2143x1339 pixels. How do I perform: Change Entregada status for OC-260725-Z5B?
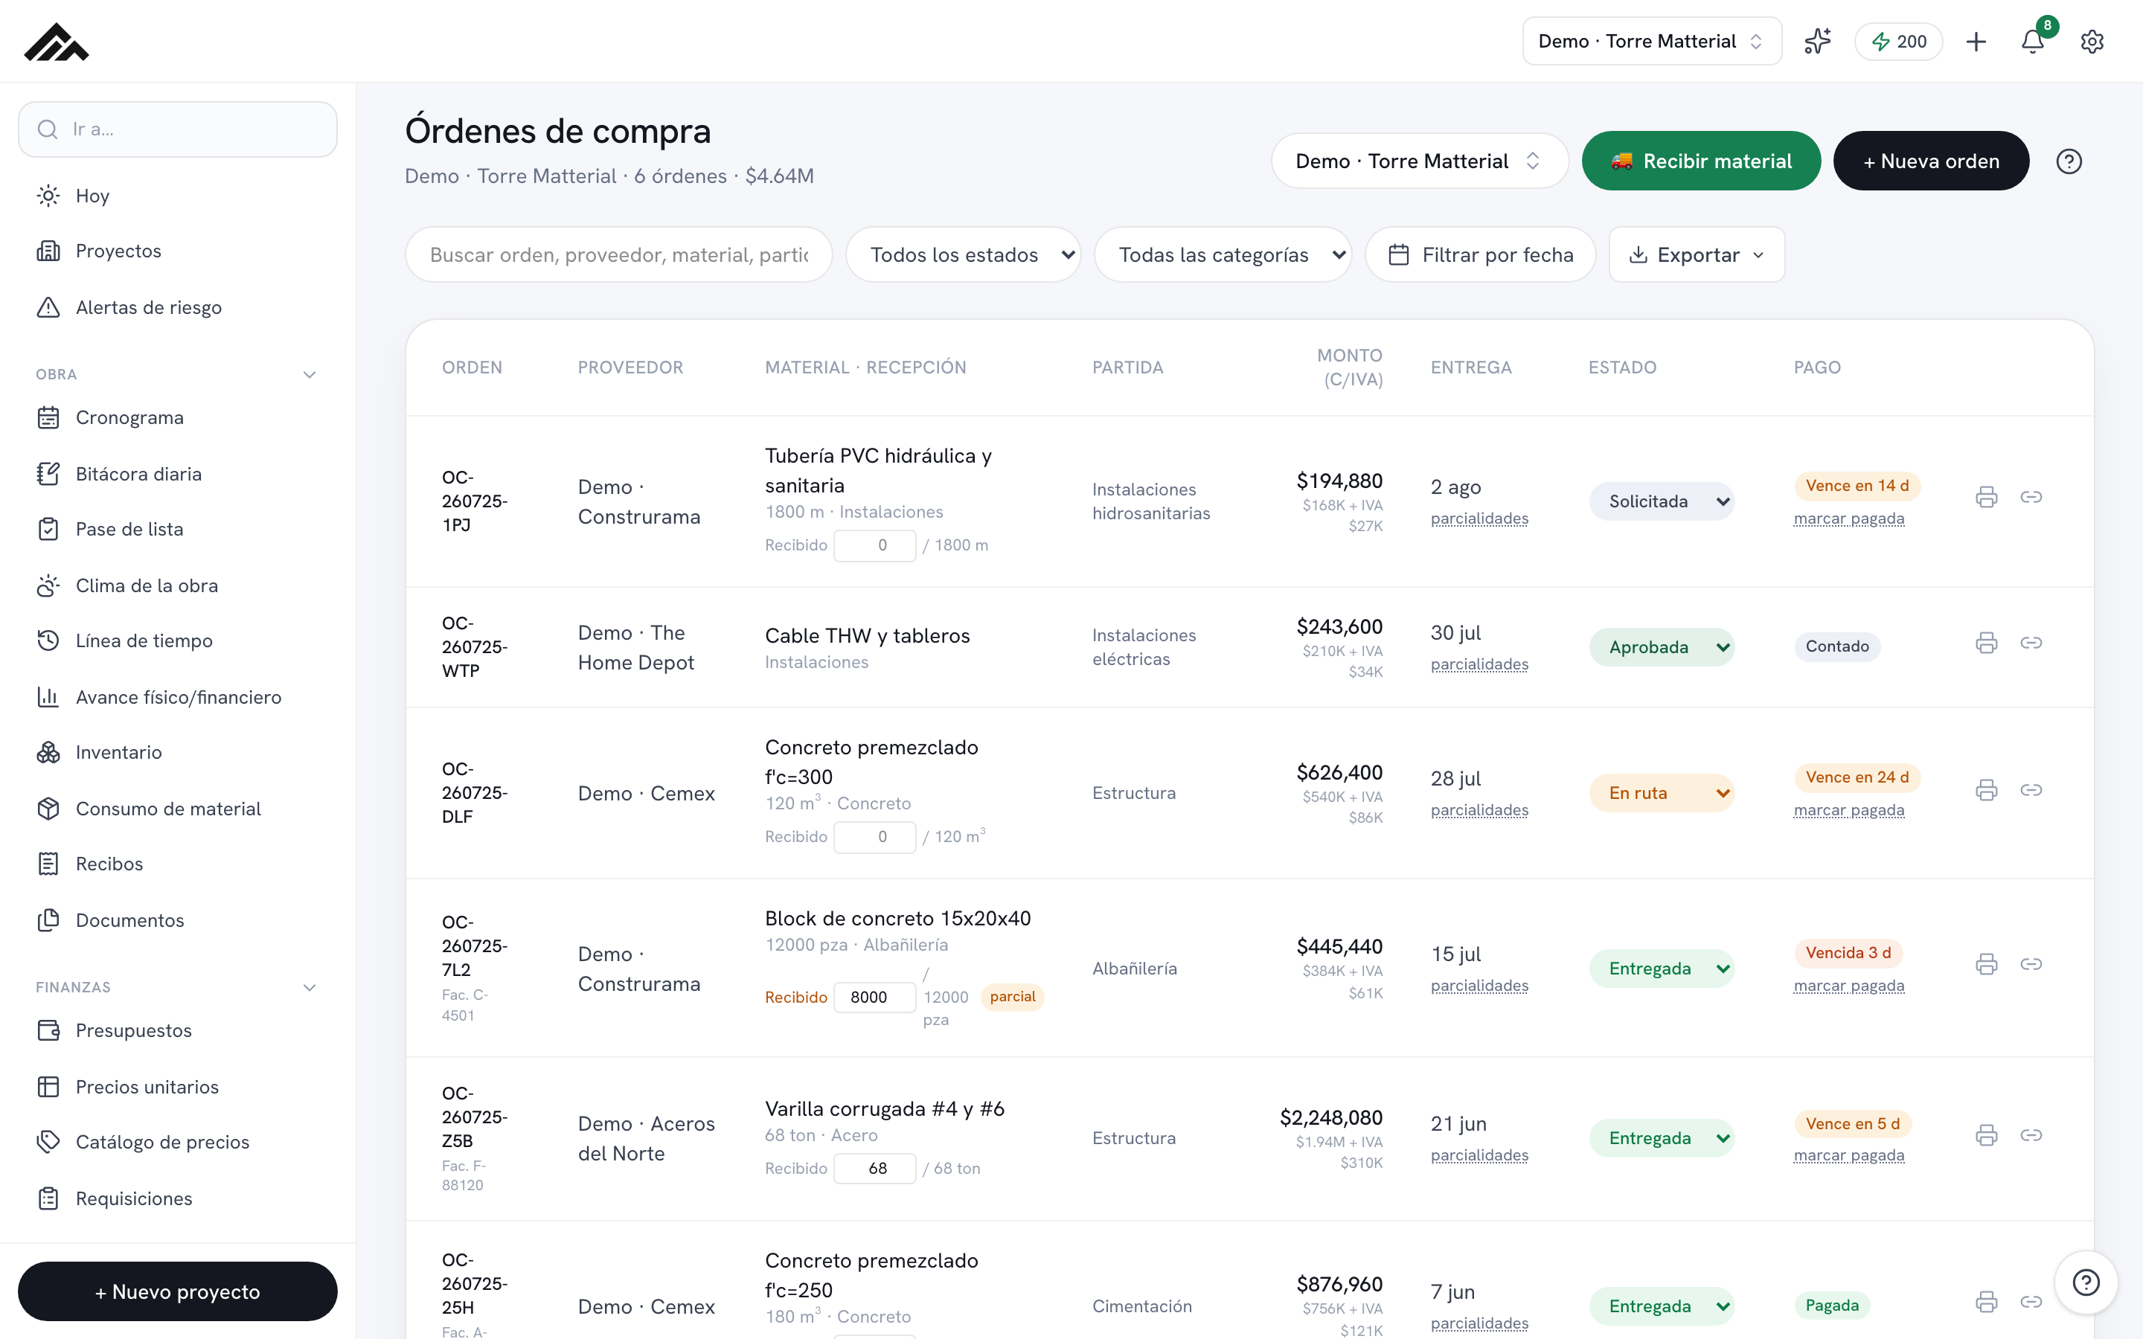point(1662,1138)
